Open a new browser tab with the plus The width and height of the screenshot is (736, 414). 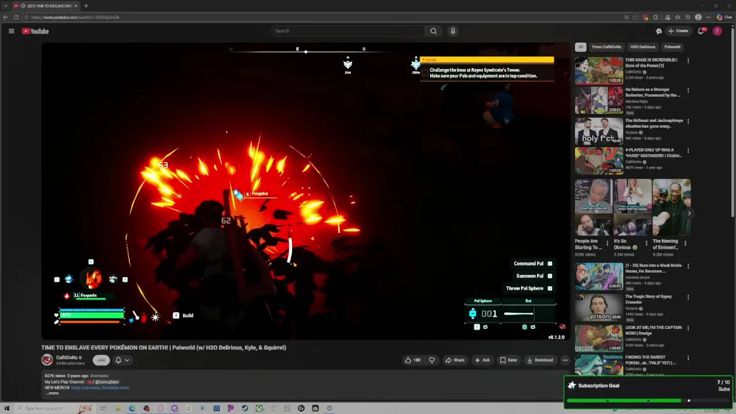(86, 6)
